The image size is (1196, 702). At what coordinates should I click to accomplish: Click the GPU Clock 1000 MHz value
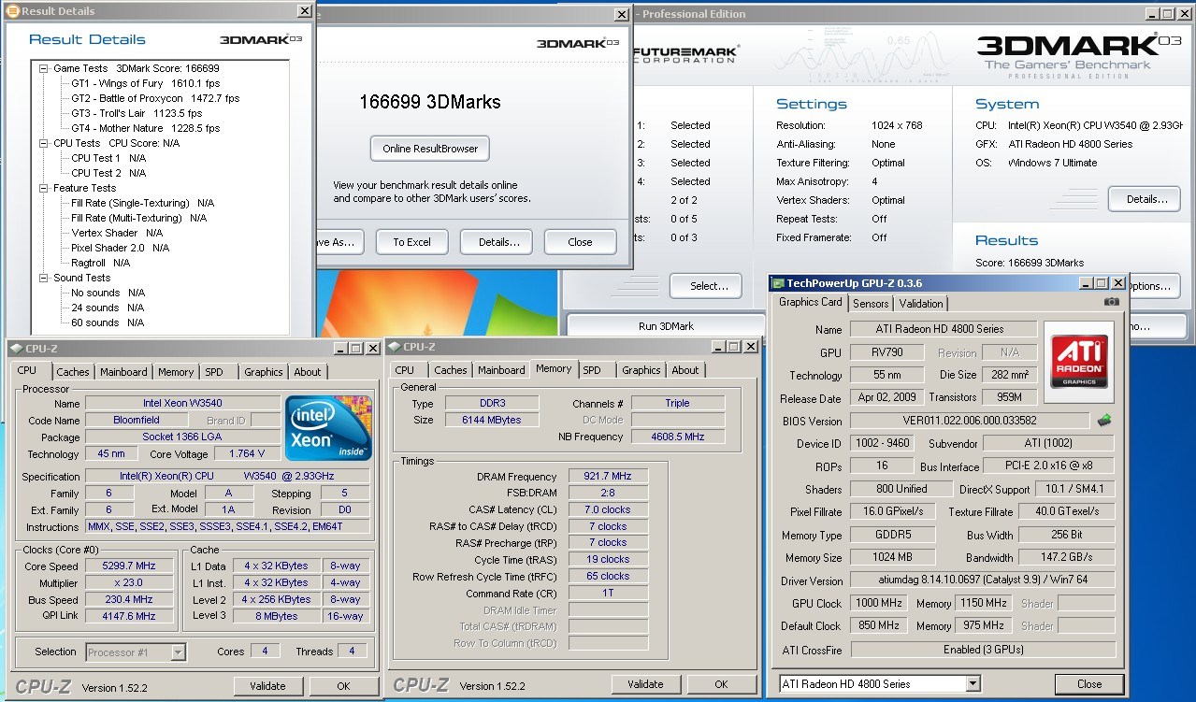(x=879, y=604)
